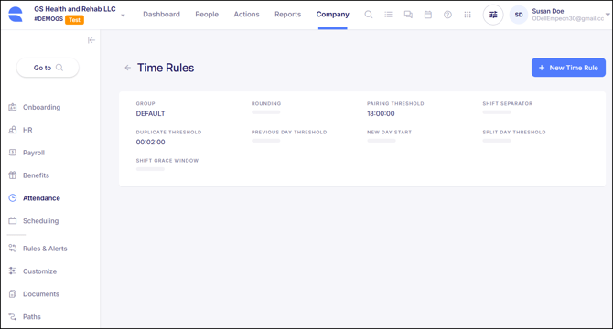Open the Scheduling section
613x329 pixels.
coord(40,220)
